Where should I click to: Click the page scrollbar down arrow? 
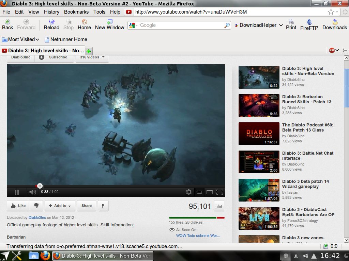346,240
